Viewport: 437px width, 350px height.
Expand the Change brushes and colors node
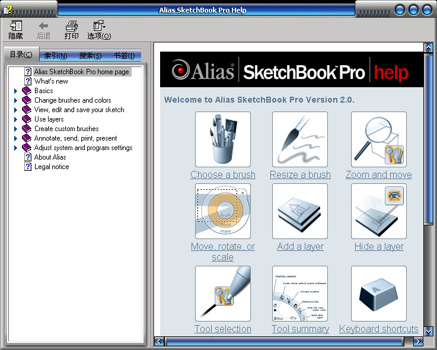(15, 100)
